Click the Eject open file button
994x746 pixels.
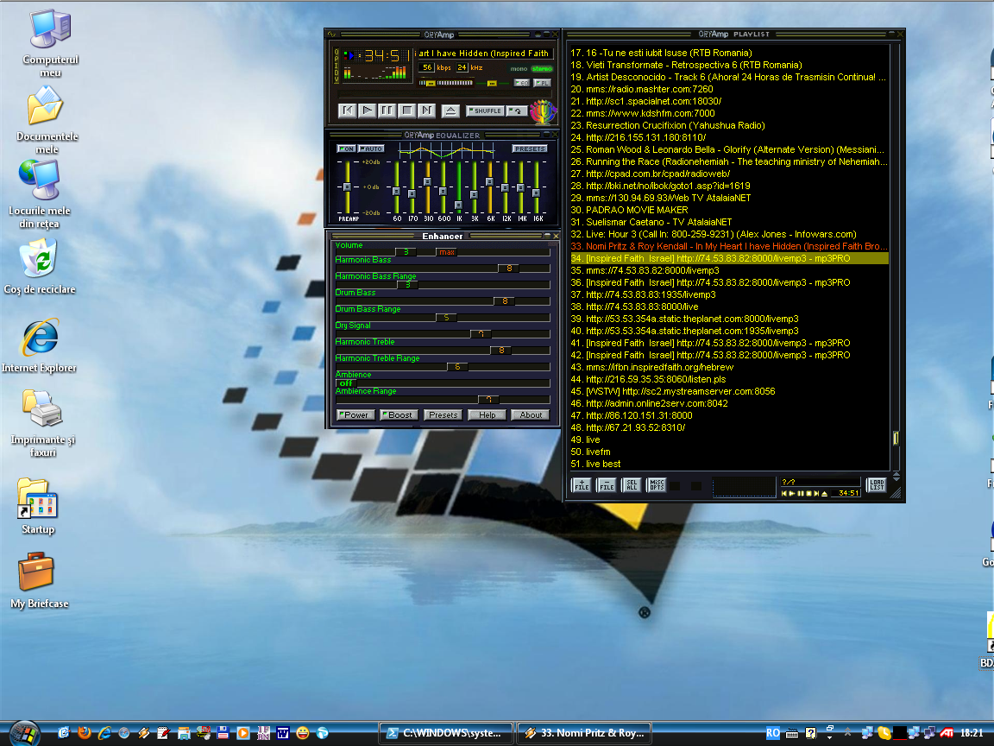coord(450,111)
